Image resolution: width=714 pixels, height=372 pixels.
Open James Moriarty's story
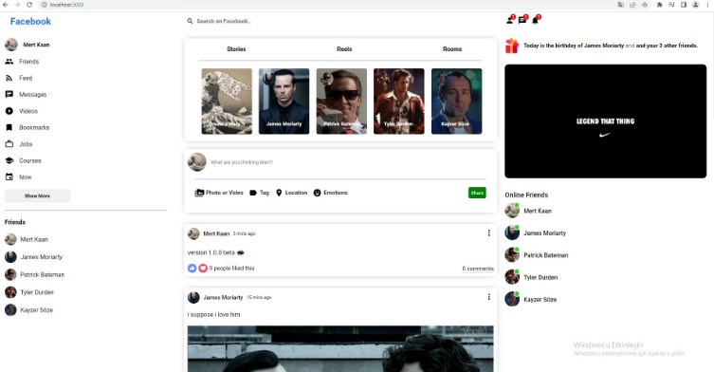(x=284, y=102)
